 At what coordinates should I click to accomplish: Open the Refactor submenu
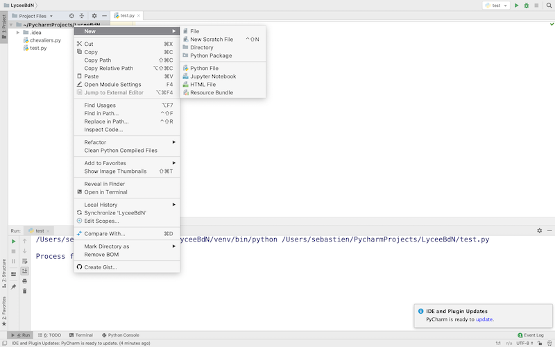127,142
